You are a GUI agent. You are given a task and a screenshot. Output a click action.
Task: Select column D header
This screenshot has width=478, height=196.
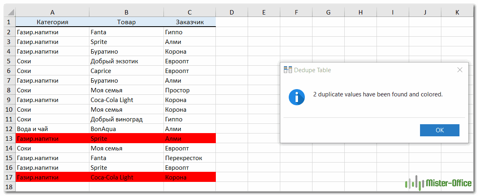pyautogui.click(x=232, y=13)
